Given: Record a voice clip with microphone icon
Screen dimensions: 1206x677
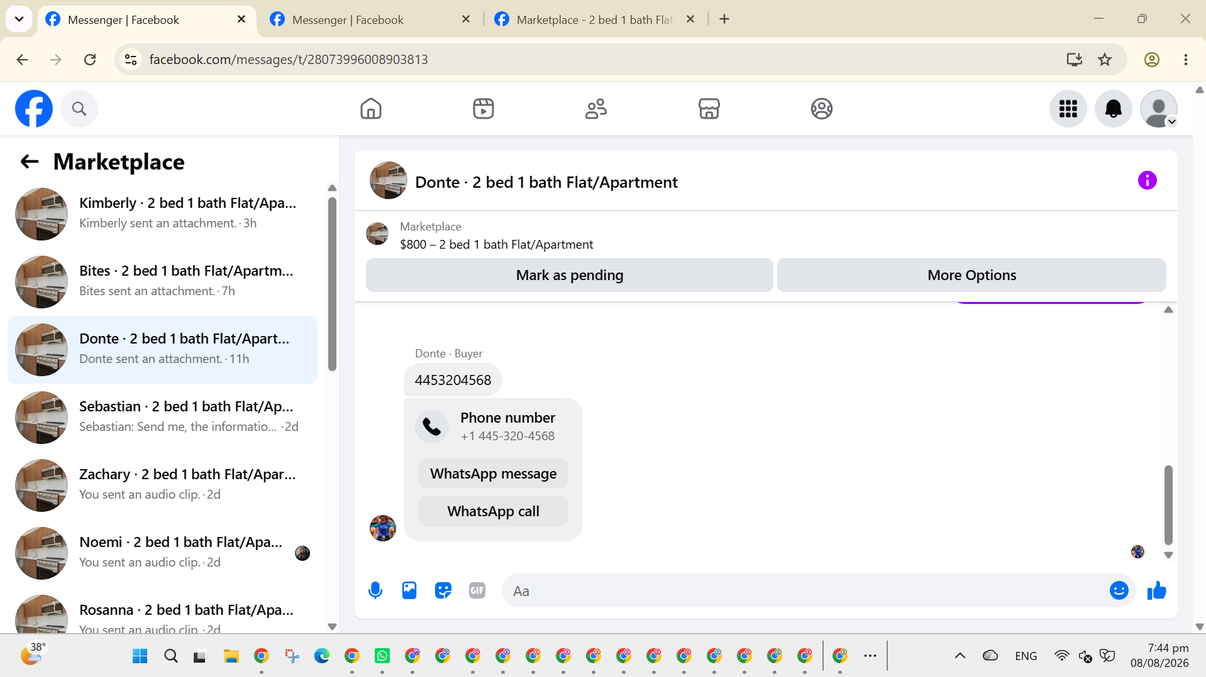Looking at the screenshot, I should [x=375, y=590].
